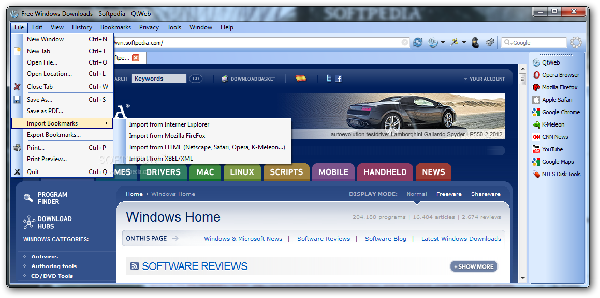
Task: Close the Softpedia tab with red X
Action: (x=136, y=58)
